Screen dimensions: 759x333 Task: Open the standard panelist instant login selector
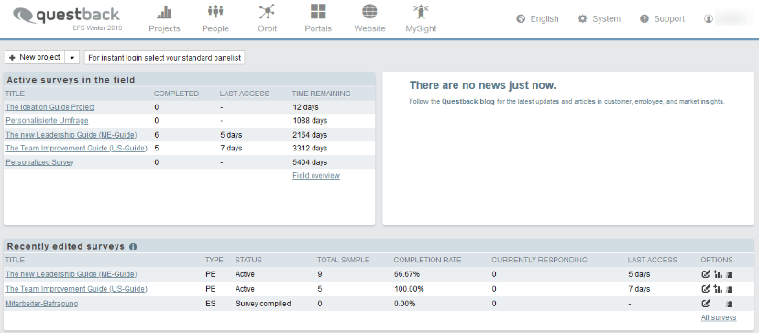point(165,58)
